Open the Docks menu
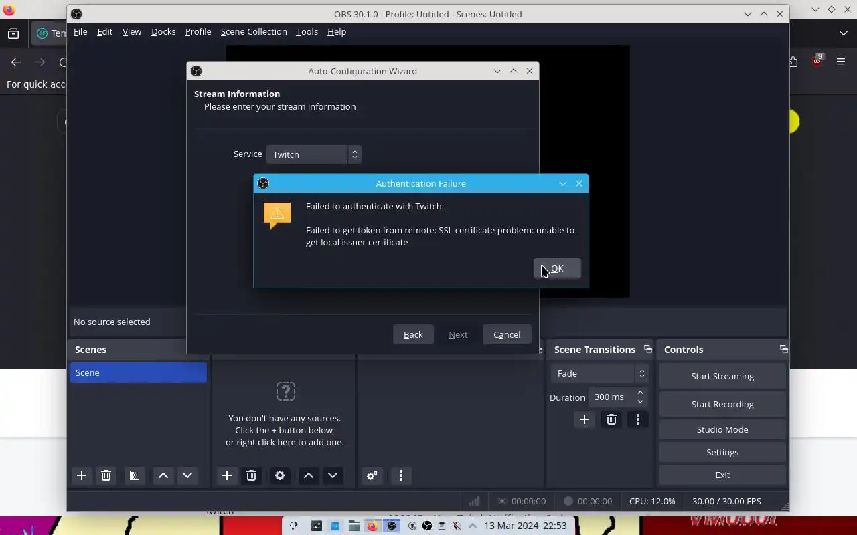 tap(163, 31)
